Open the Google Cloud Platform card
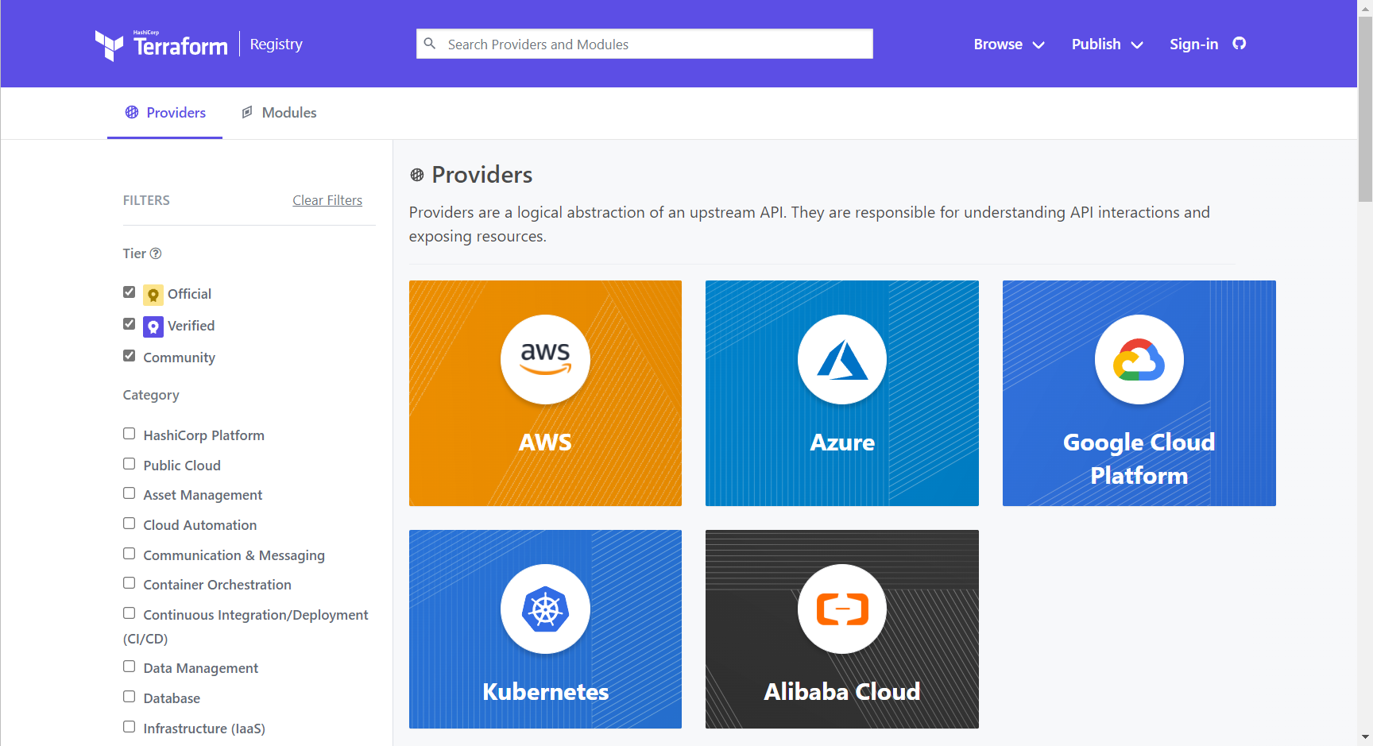 tap(1139, 393)
